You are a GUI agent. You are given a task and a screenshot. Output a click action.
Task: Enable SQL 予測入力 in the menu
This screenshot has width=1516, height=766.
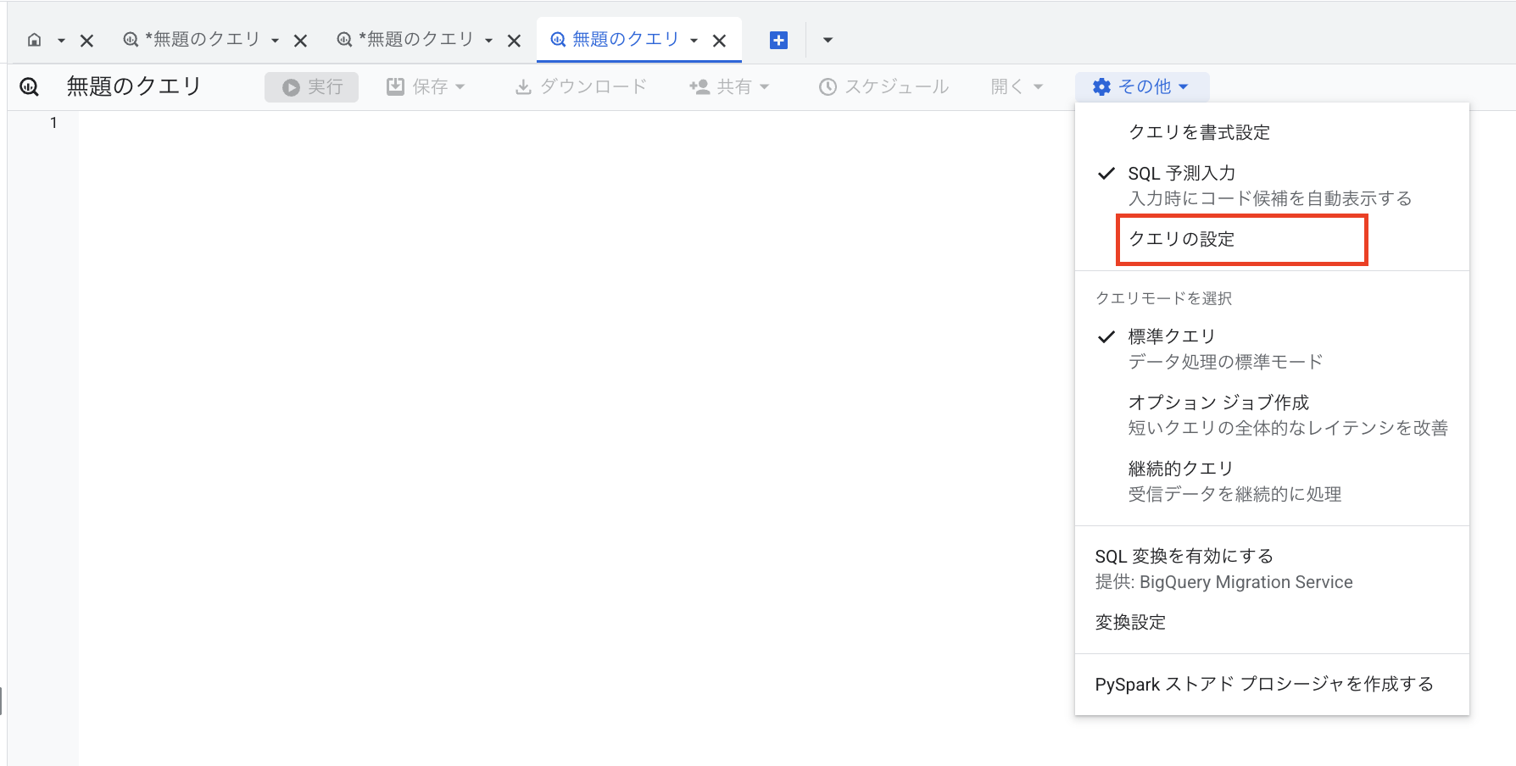click(x=1181, y=173)
